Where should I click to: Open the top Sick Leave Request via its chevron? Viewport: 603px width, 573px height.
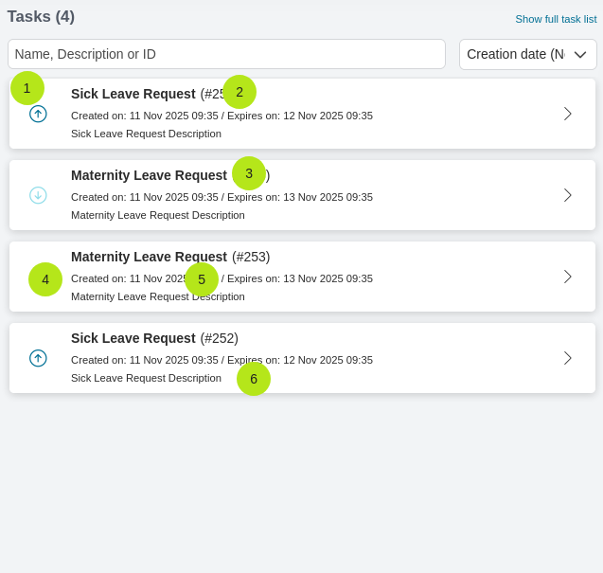(567, 114)
